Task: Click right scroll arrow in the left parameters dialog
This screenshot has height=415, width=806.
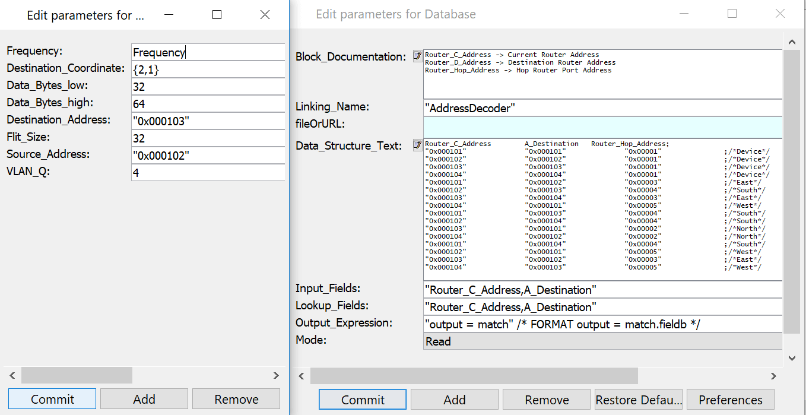Action: (276, 375)
